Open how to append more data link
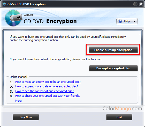145x127 pixels. click(x=47, y=86)
